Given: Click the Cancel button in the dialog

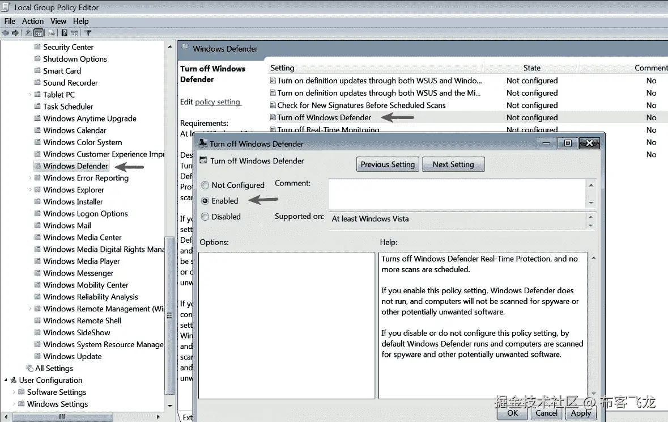Looking at the screenshot, I should 547,412.
